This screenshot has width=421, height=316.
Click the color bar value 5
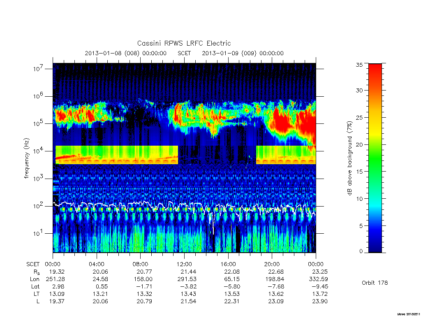click(x=361, y=226)
